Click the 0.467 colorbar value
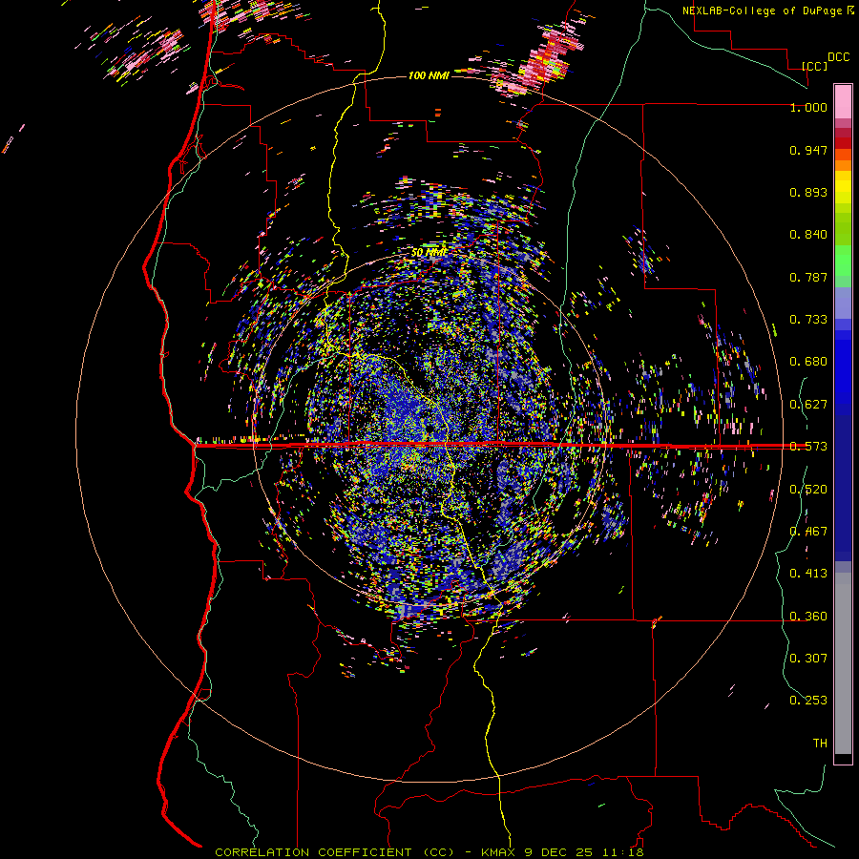859x859 pixels. coord(808,532)
